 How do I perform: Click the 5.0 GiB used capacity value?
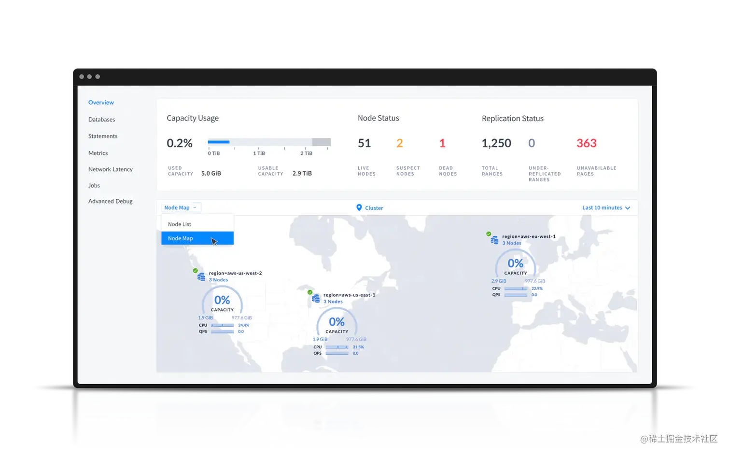(x=211, y=173)
